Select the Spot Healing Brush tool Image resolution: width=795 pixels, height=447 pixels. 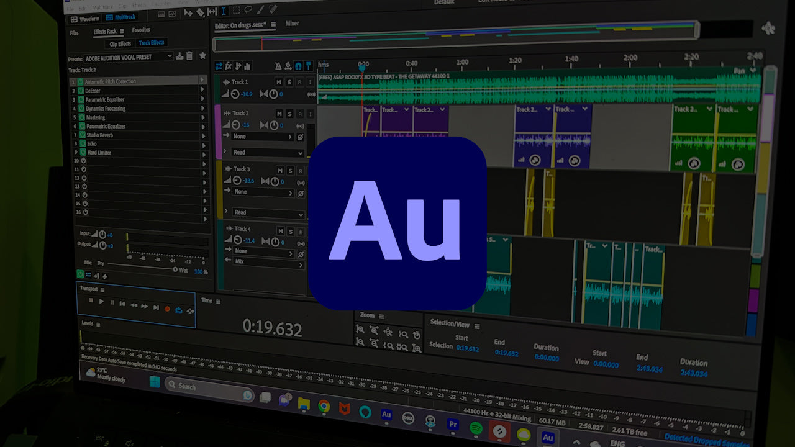[x=273, y=9]
